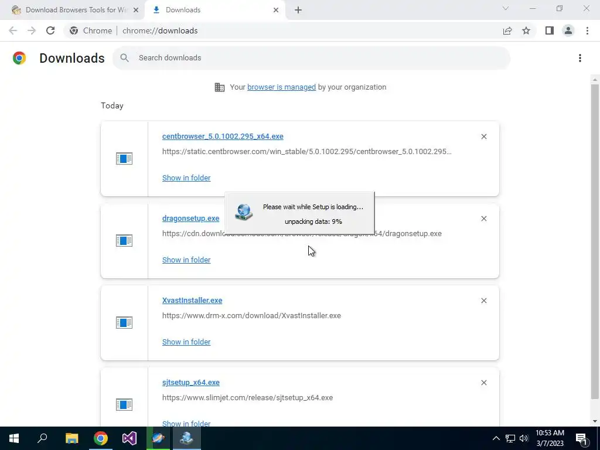Open the Chrome three-dot main menu
600x450 pixels.
coord(587,30)
